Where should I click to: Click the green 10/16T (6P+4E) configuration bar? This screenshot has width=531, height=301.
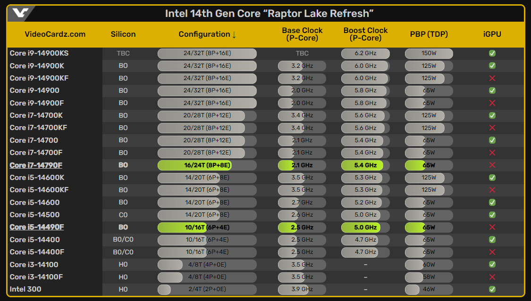click(x=207, y=228)
